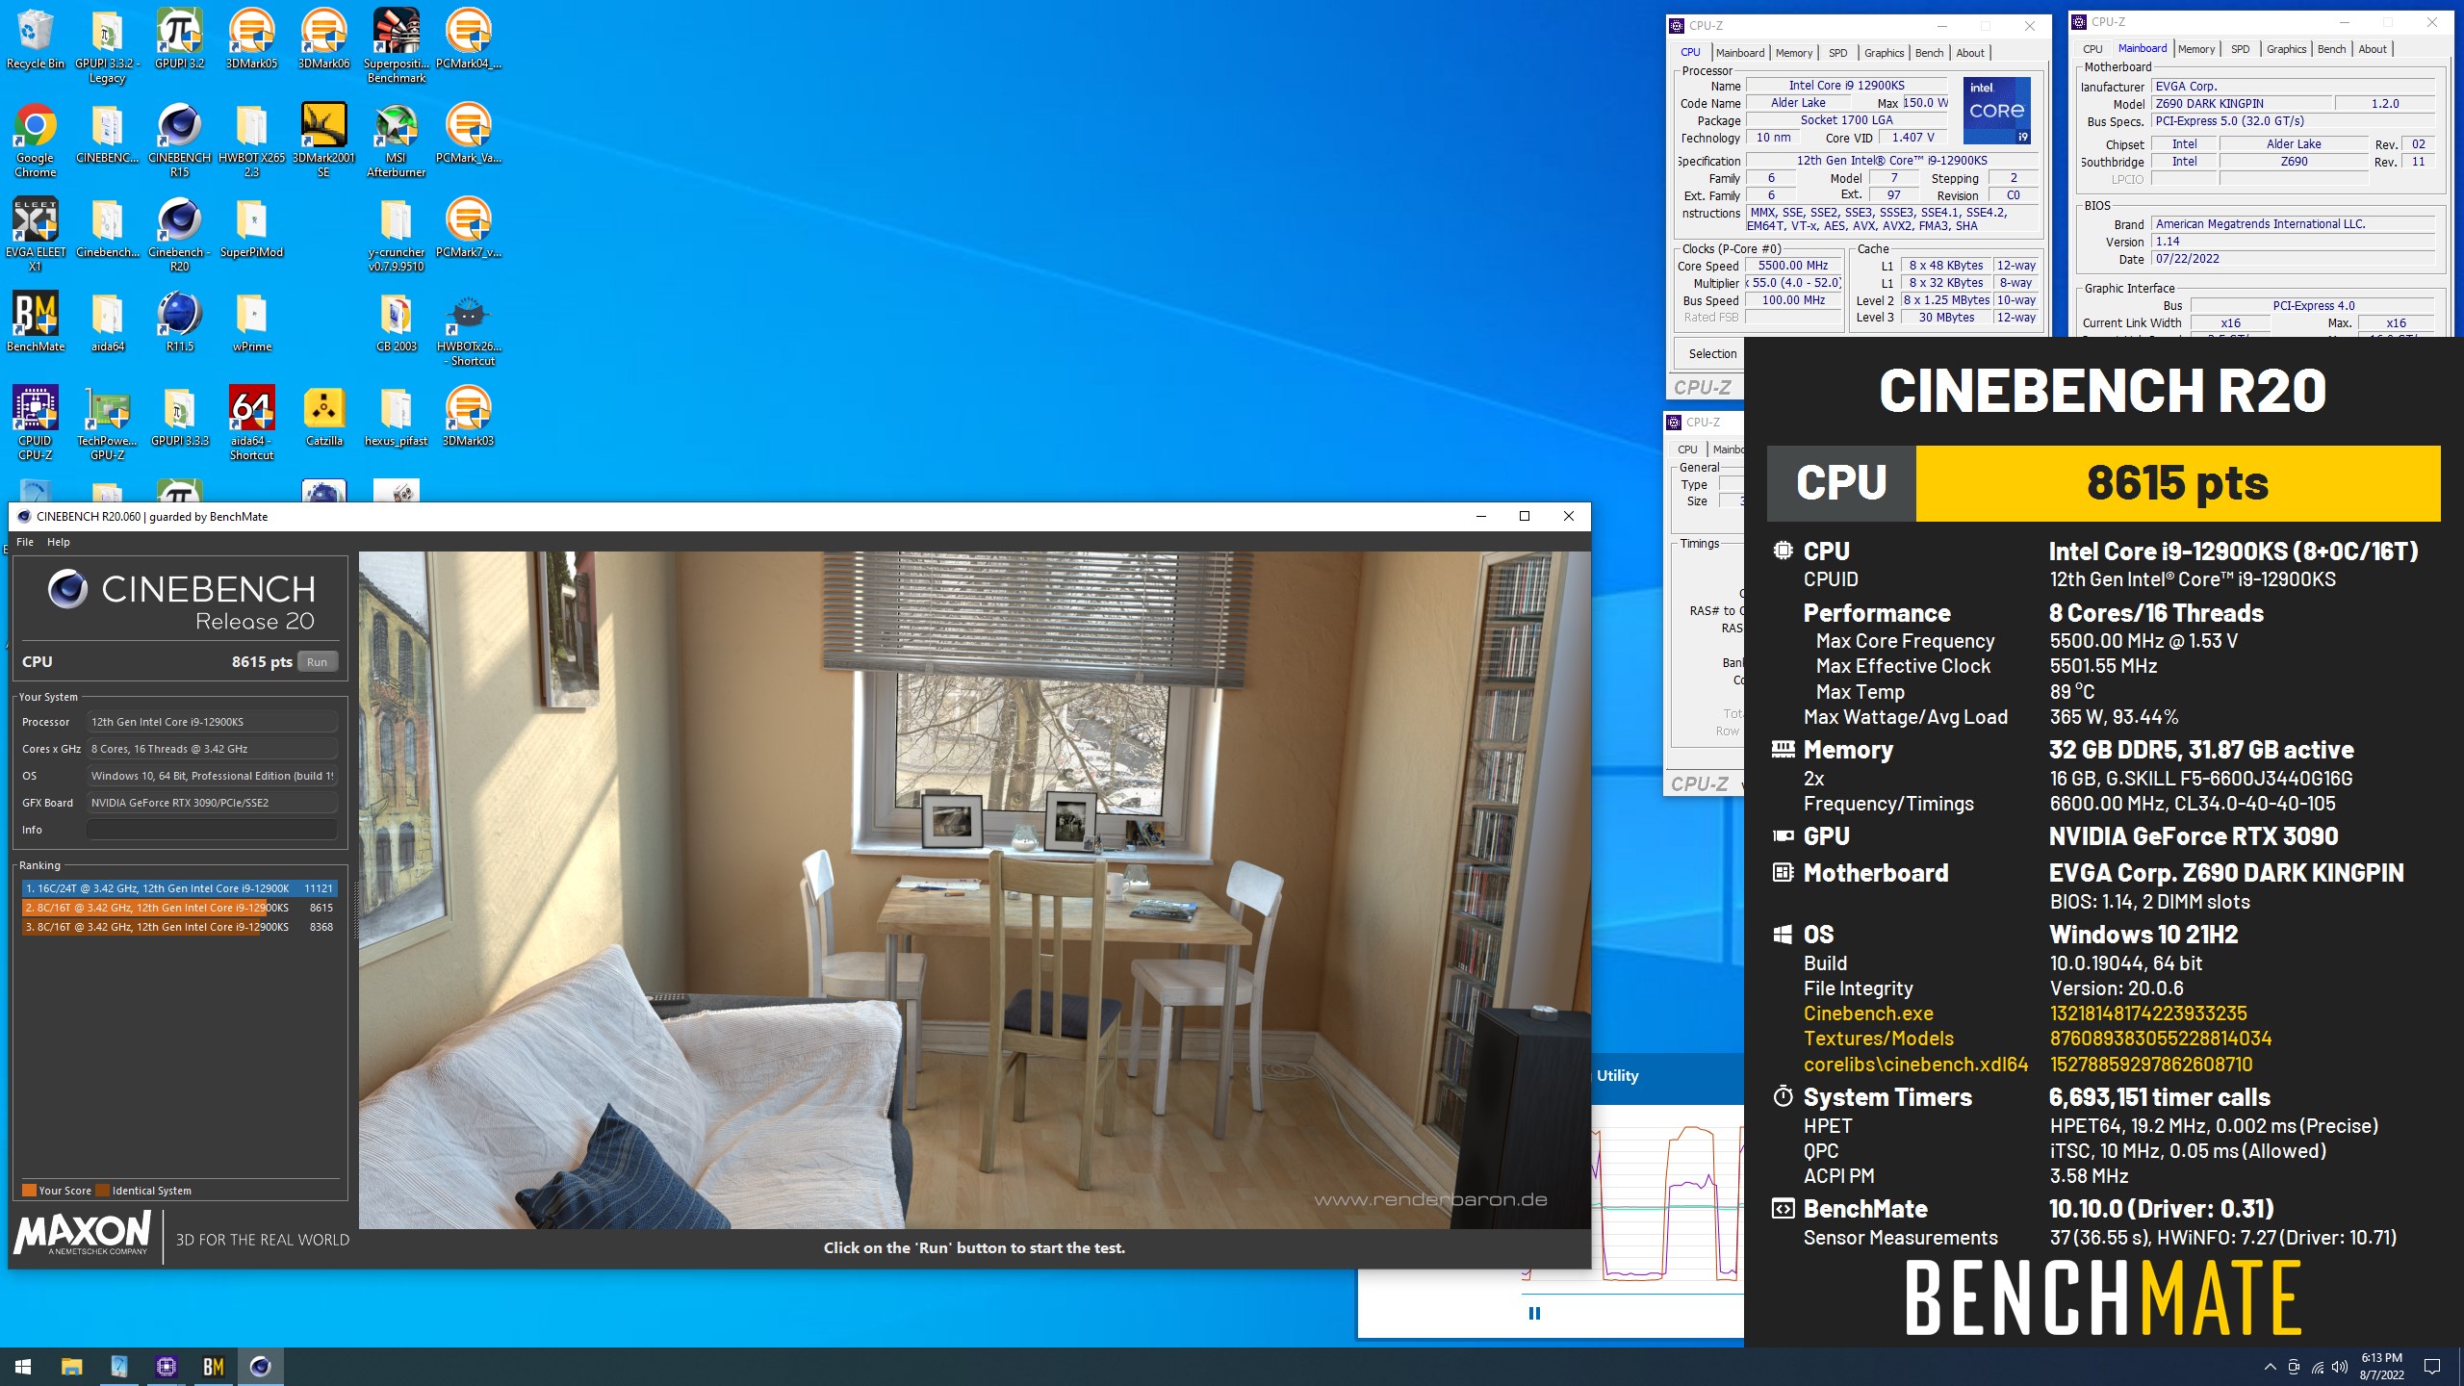This screenshot has width=2464, height=1386.
Task: Click the pause button on sensor graph
Action: [x=1534, y=1313]
